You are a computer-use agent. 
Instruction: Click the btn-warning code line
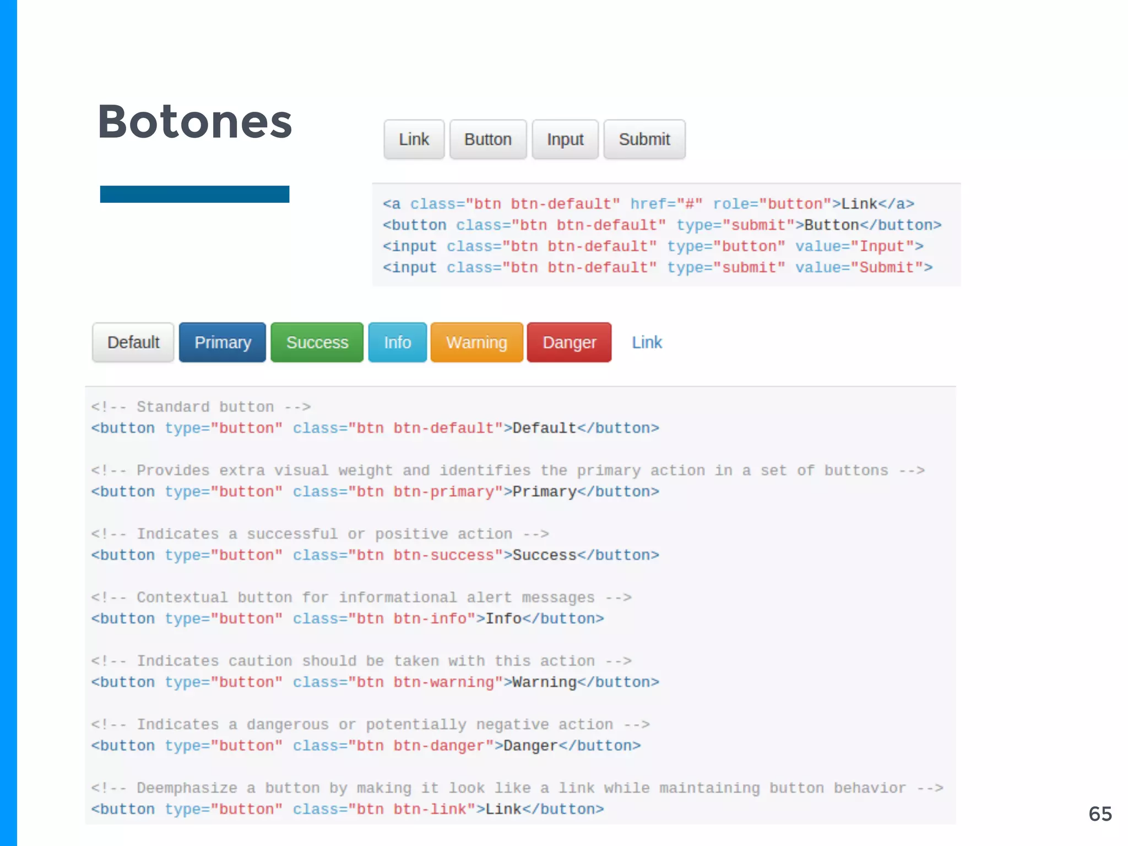point(375,682)
